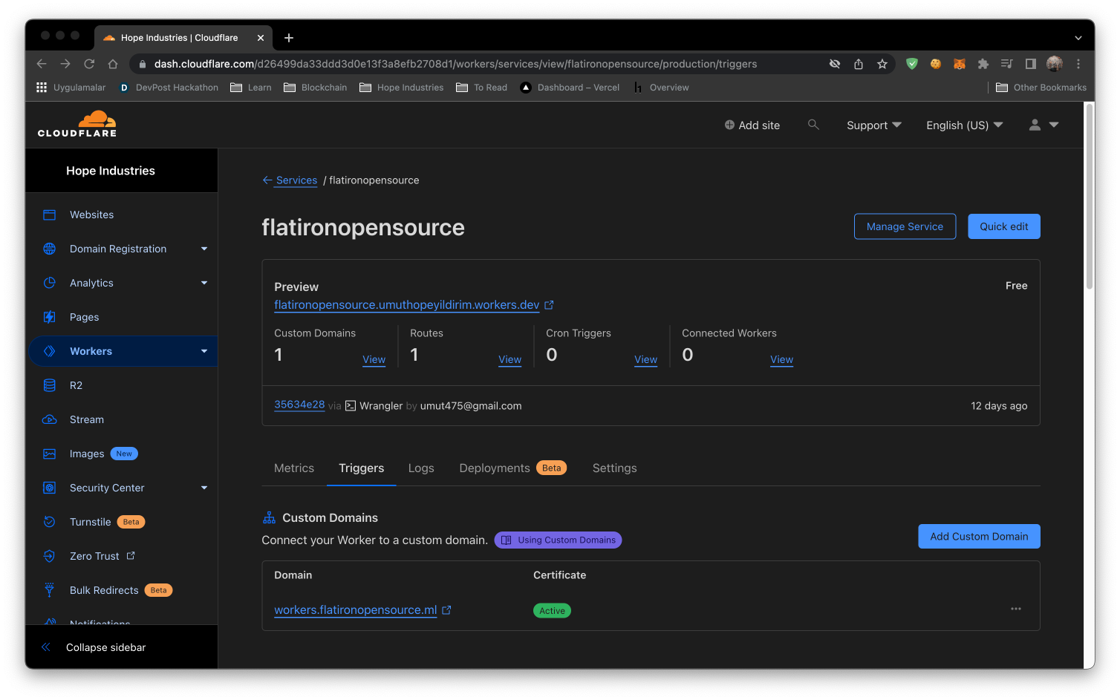
Task: Select Zero Trust in sidebar
Action: pos(94,555)
